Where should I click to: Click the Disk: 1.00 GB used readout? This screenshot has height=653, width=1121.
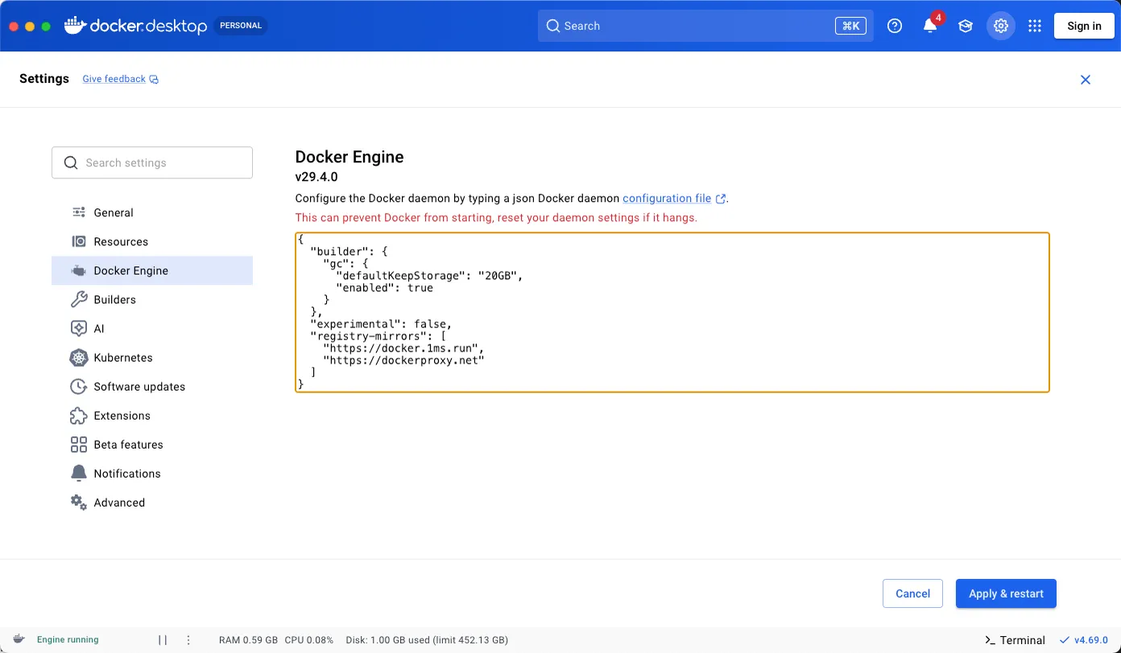click(x=427, y=640)
